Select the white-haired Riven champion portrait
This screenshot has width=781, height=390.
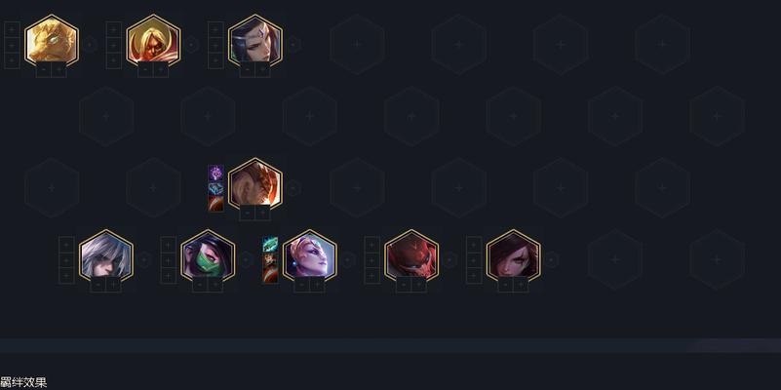pyautogui.click(x=106, y=256)
